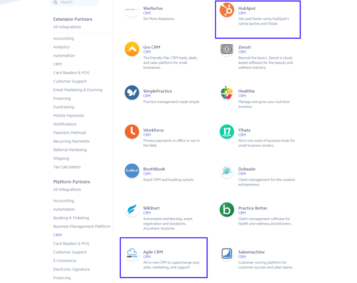Select Card Readers & POS under Platform Partners
The height and width of the screenshot is (283, 357).
point(71,244)
